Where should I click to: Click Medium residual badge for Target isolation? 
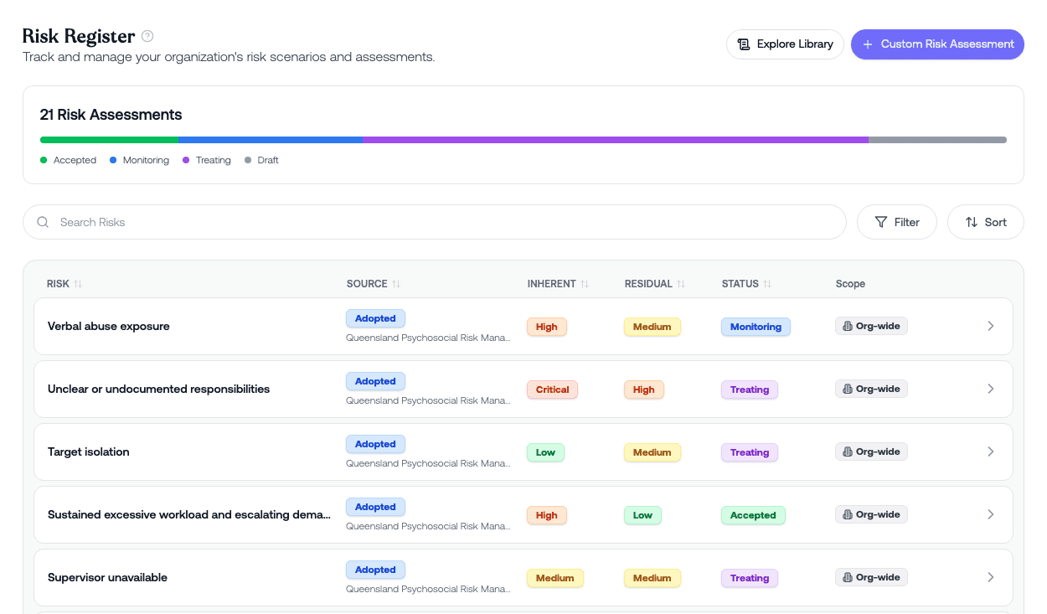652,452
